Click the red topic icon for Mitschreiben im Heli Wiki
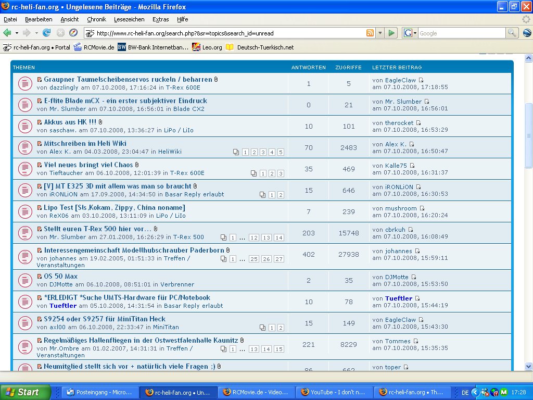Viewport: 533px width, 400px height. [x=25, y=147]
